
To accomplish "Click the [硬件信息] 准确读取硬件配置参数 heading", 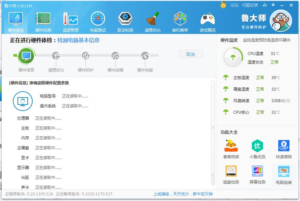I will tap(39, 83).
